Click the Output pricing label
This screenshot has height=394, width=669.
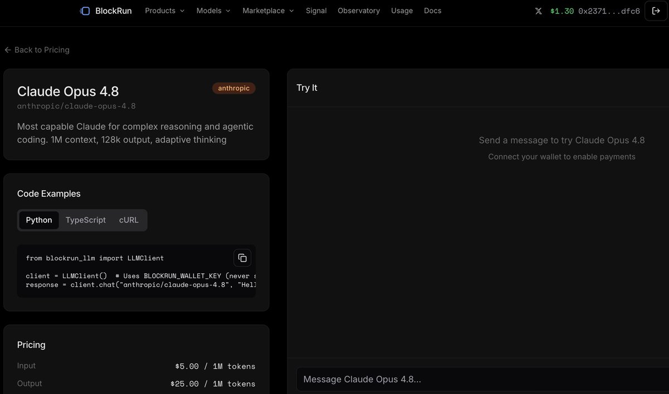pos(30,383)
